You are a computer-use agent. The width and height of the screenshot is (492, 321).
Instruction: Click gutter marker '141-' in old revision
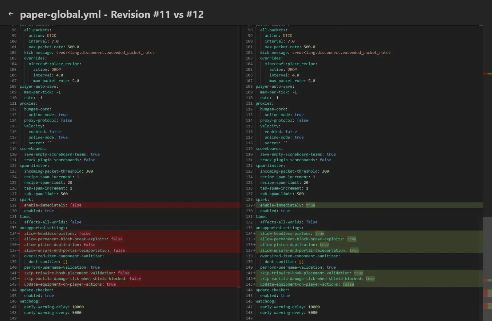click(x=14, y=273)
